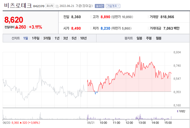Viewport: 190px width, 128px height.
Task: Click the previous close value 8,360
Action: pyautogui.click(x=76, y=17)
